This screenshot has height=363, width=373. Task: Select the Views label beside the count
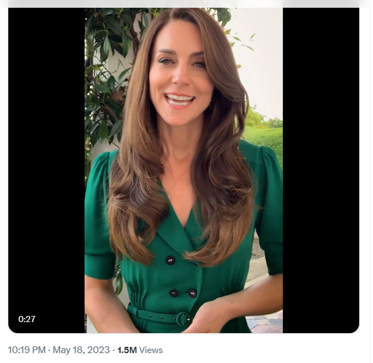pos(151,350)
